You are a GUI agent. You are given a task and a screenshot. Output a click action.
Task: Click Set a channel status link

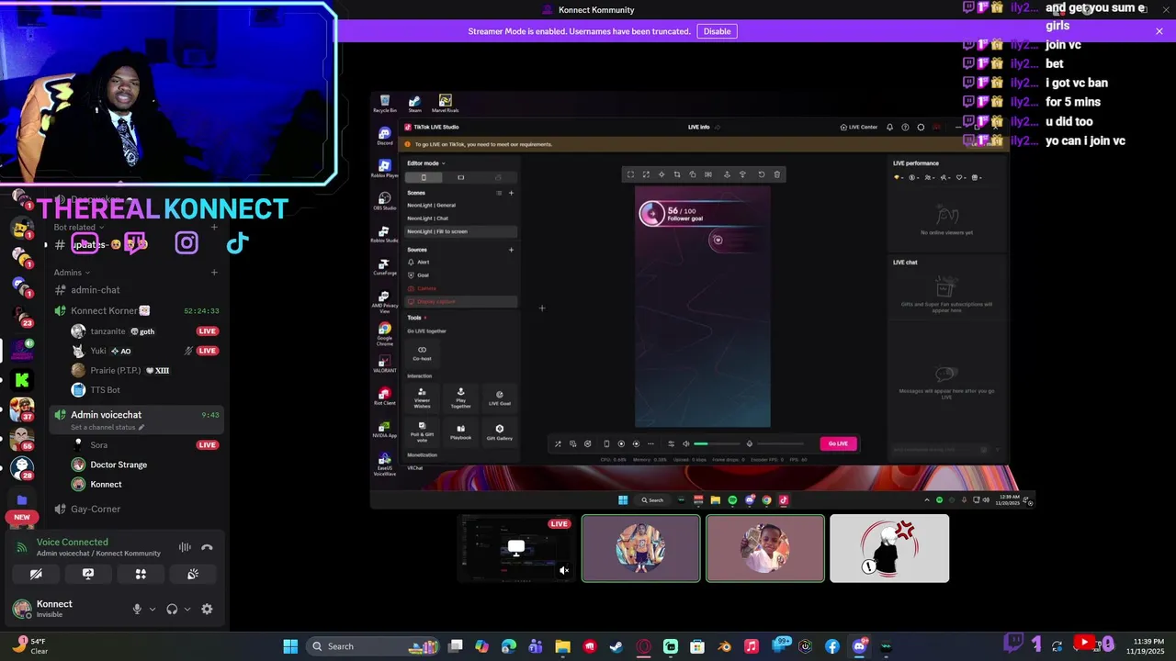tap(107, 428)
